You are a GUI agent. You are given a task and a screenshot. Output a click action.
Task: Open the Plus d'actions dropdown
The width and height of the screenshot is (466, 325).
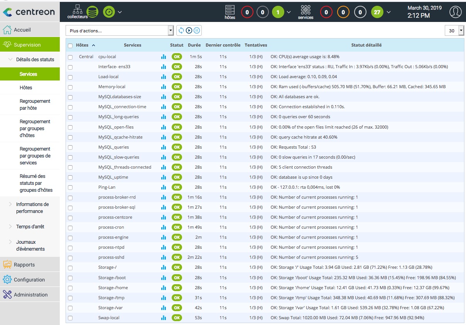coord(120,31)
